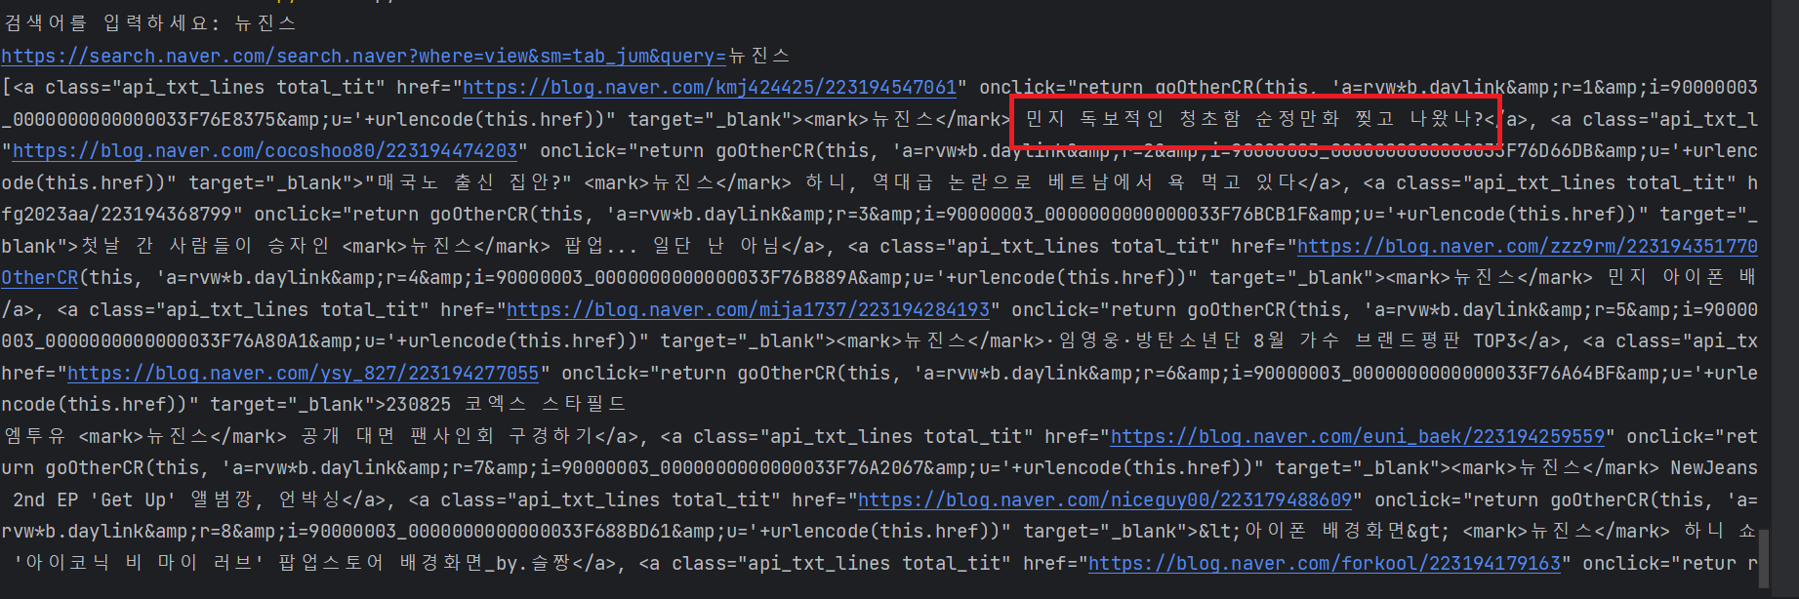Open the blog link mija1737/223194284193
Viewport: 1799px width, 599px height.
(748, 310)
